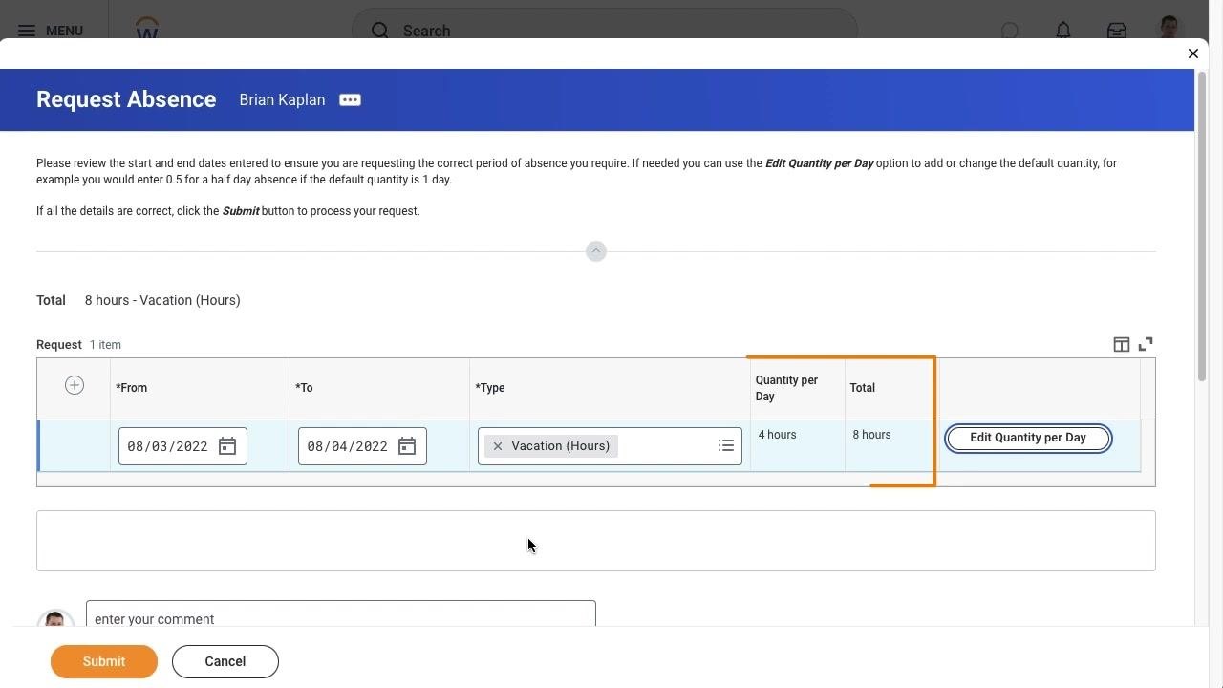Image resolution: width=1223 pixels, height=688 pixels.
Task: Click the Workday home logo
Action: point(147,29)
